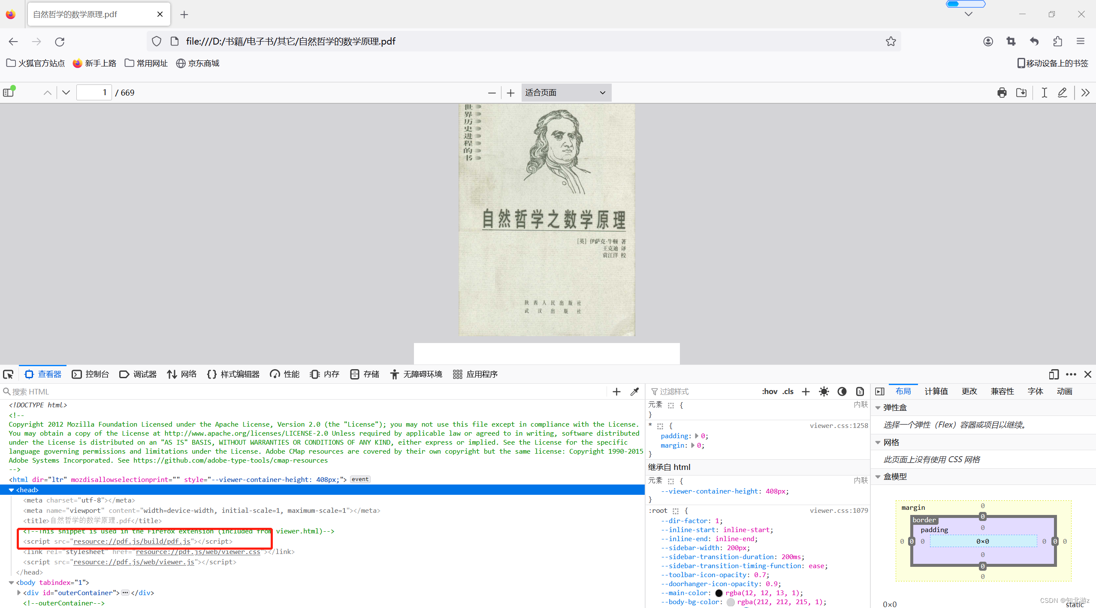1096x608 pixels.
Task: Click the PDF save download icon
Action: pyautogui.click(x=1021, y=93)
